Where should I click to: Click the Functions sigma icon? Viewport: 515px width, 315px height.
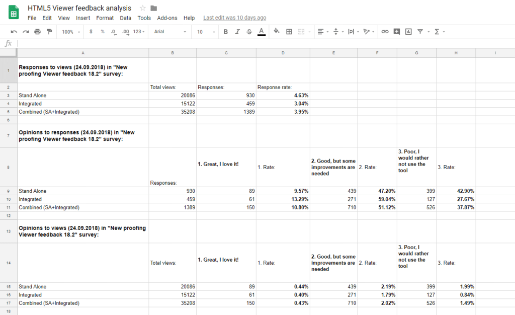pyautogui.click(x=437, y=32)
